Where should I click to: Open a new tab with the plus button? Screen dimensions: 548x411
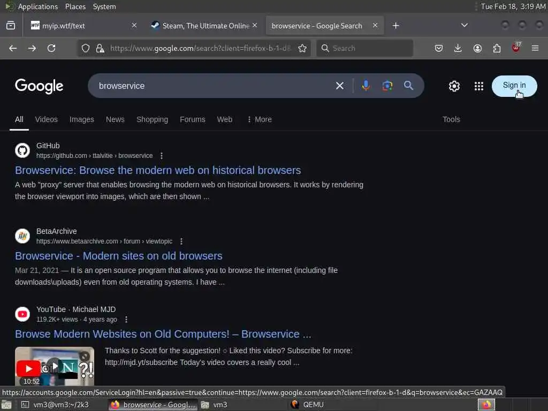pos(395,26)
